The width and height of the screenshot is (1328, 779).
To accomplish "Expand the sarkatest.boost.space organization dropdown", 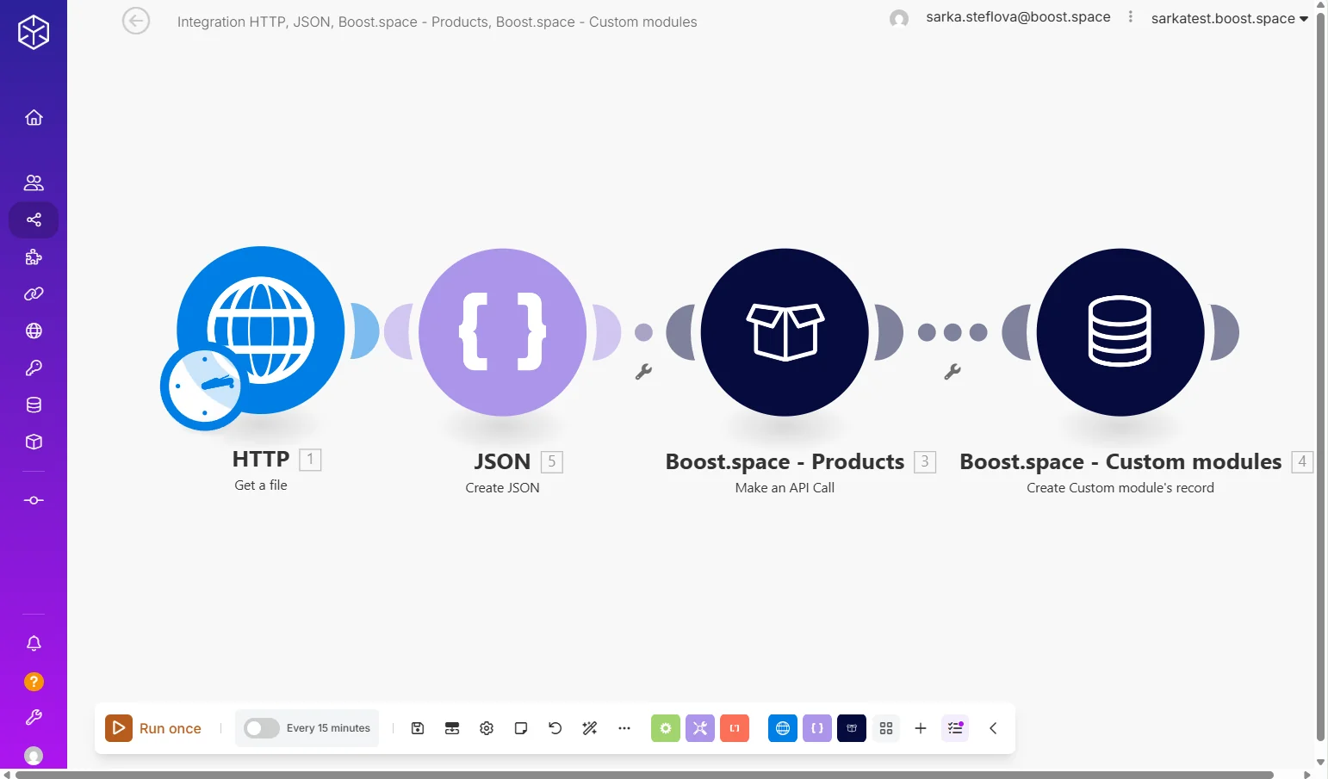I will 1230,18.
